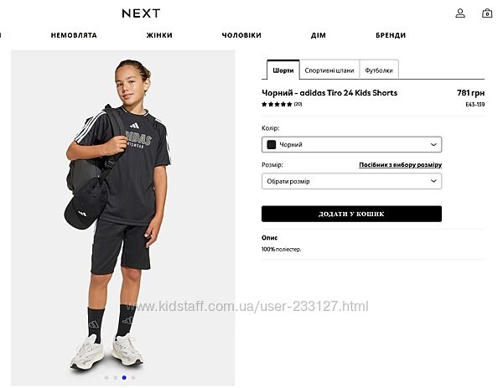Select the first image carousel dot
The height and width of the screenshot is (388, 503).
106,378
